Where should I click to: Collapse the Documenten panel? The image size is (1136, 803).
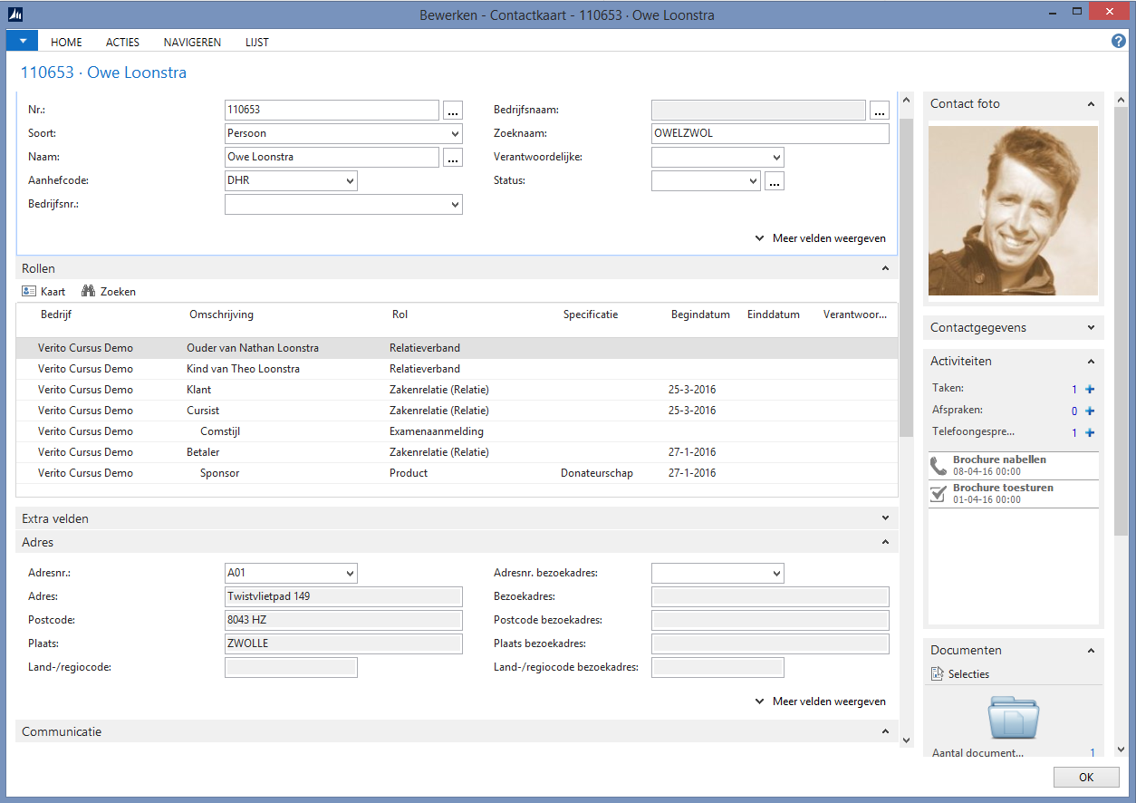click(1091, 650)
